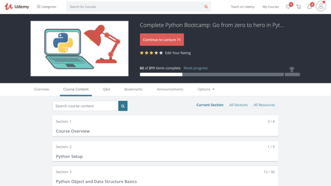This screenshot has width=331, height=186.
Task: Open the notifications bell icon
Action: pos(309,7)
